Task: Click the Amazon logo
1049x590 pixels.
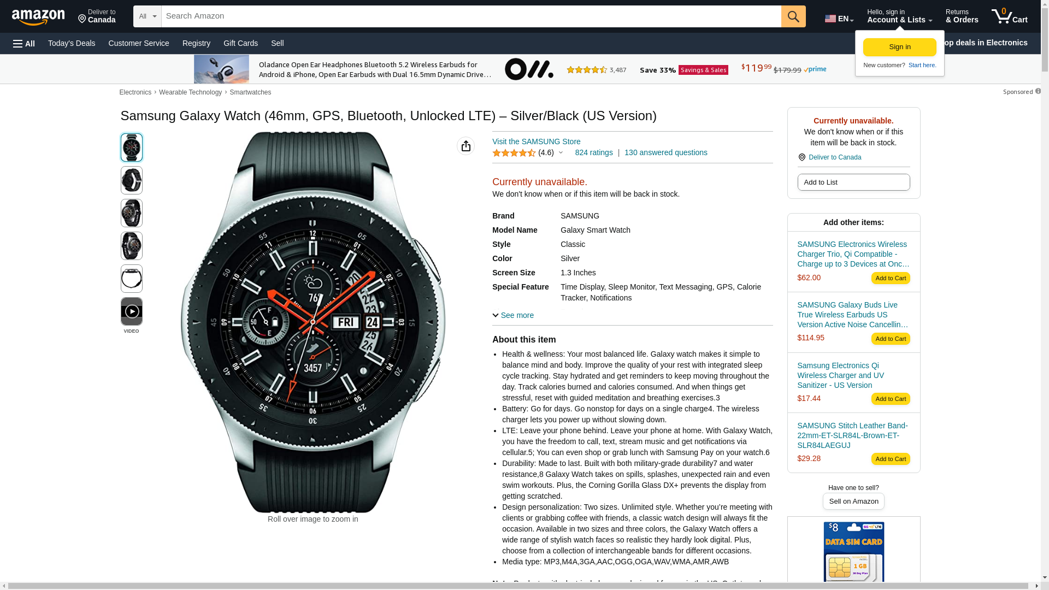Action: [38, 17]
